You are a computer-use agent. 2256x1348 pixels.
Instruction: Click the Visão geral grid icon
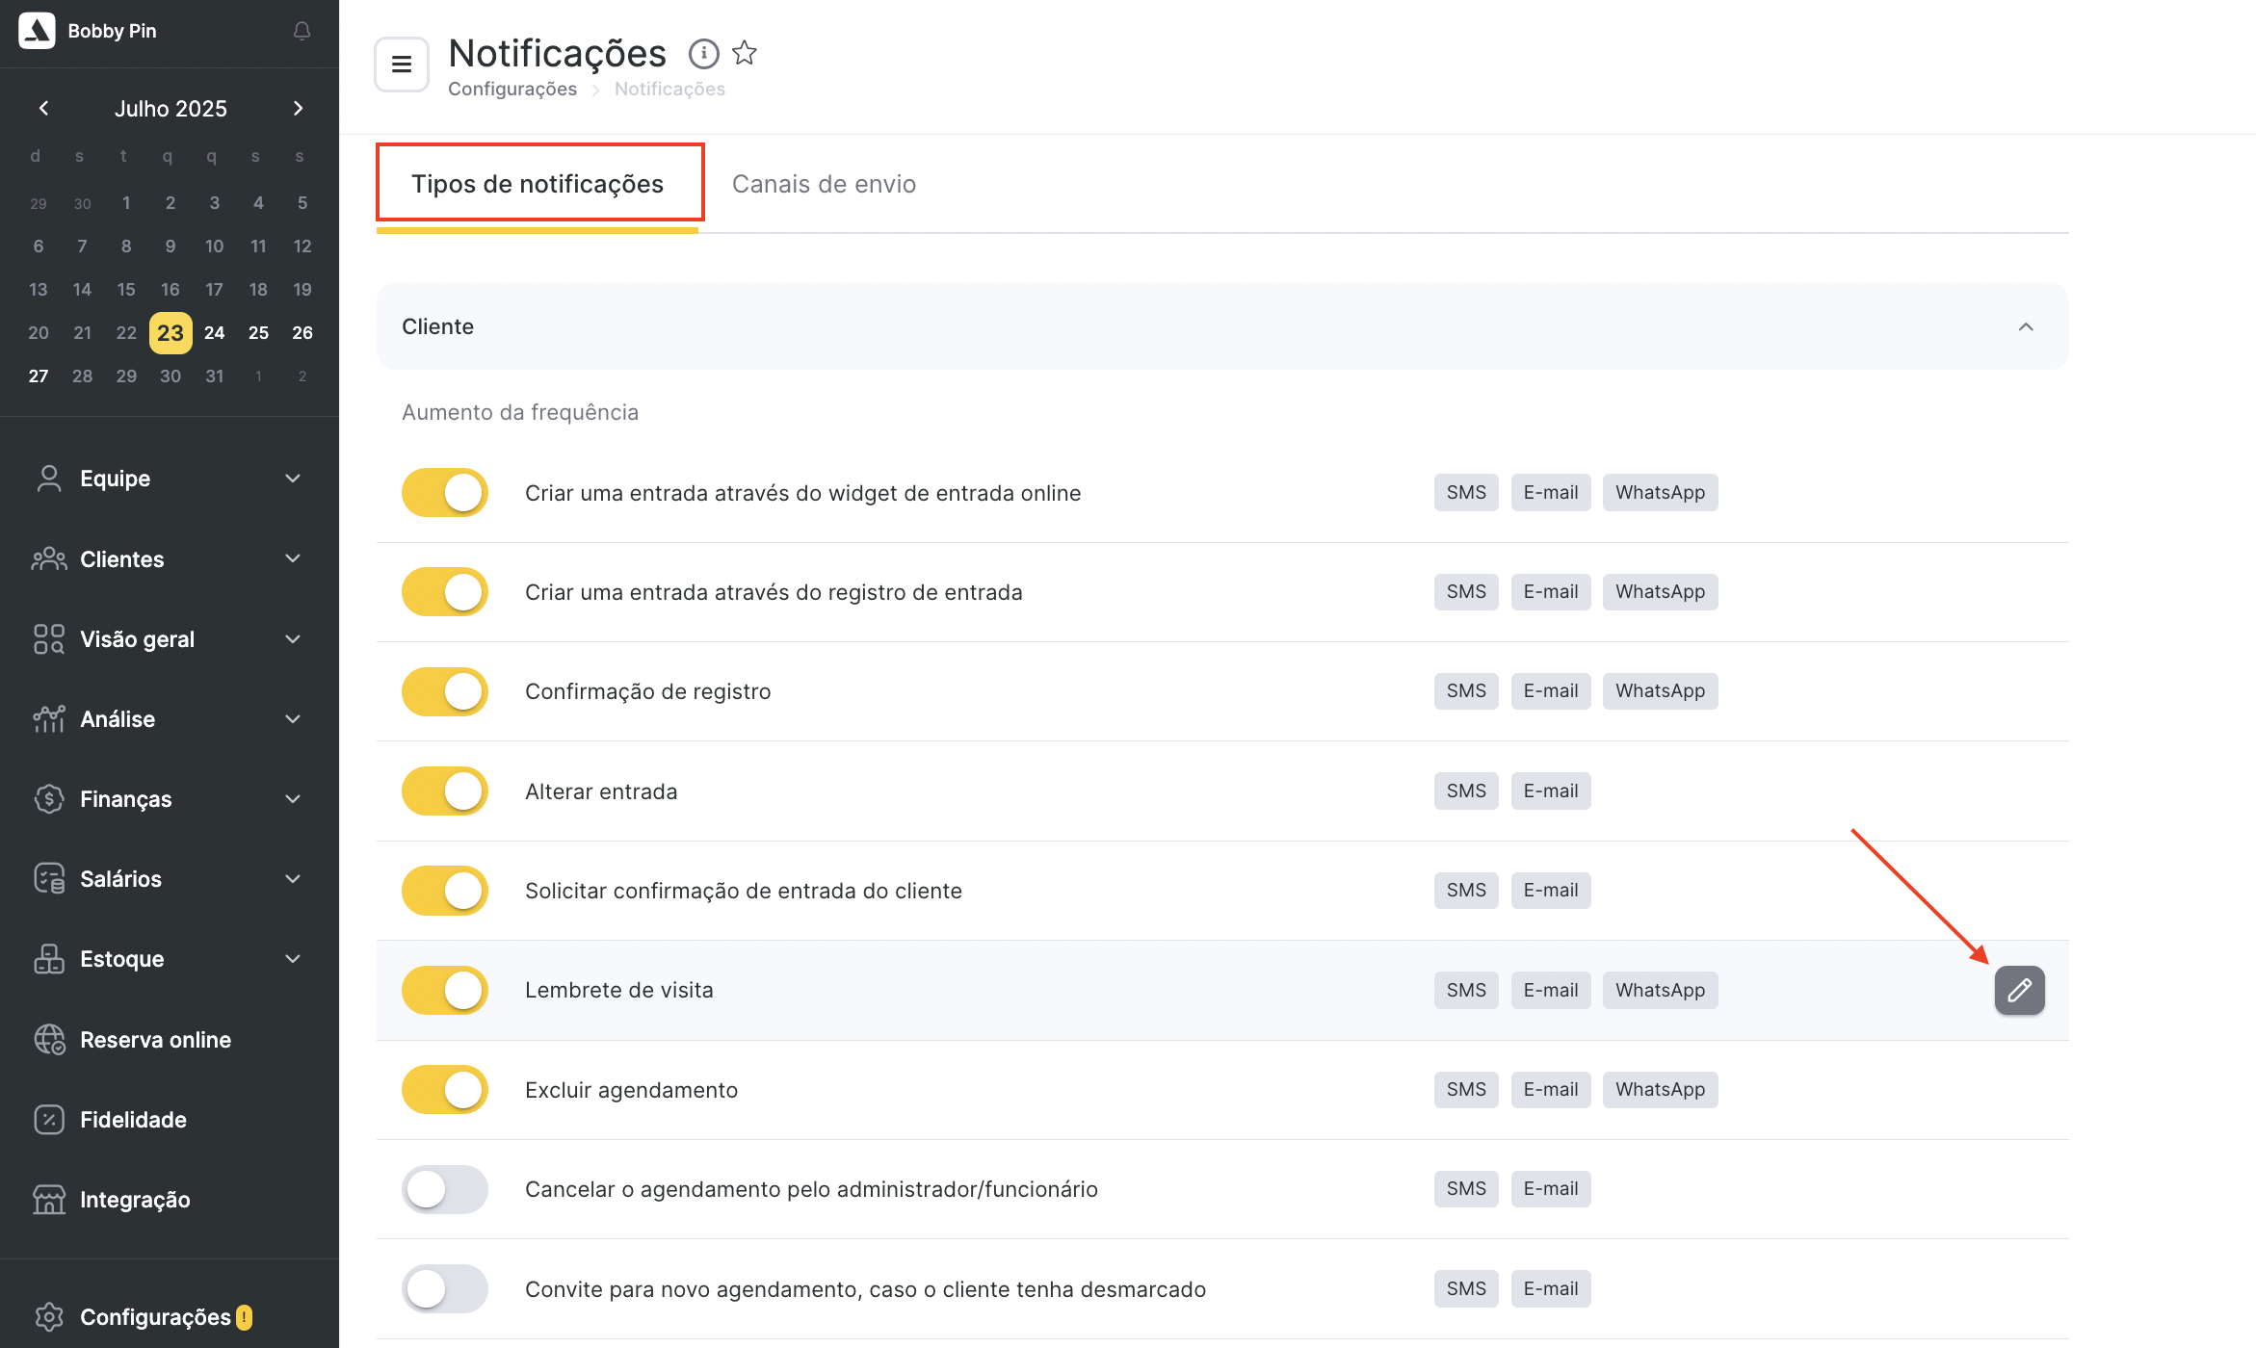tap(49, 638)
